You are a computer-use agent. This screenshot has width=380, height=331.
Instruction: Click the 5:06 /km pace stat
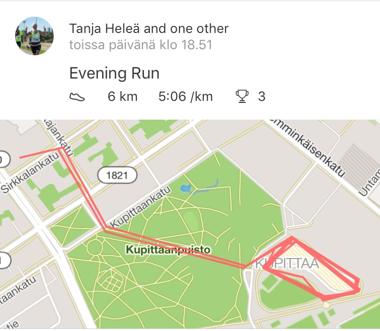click(x=185, y=96)
